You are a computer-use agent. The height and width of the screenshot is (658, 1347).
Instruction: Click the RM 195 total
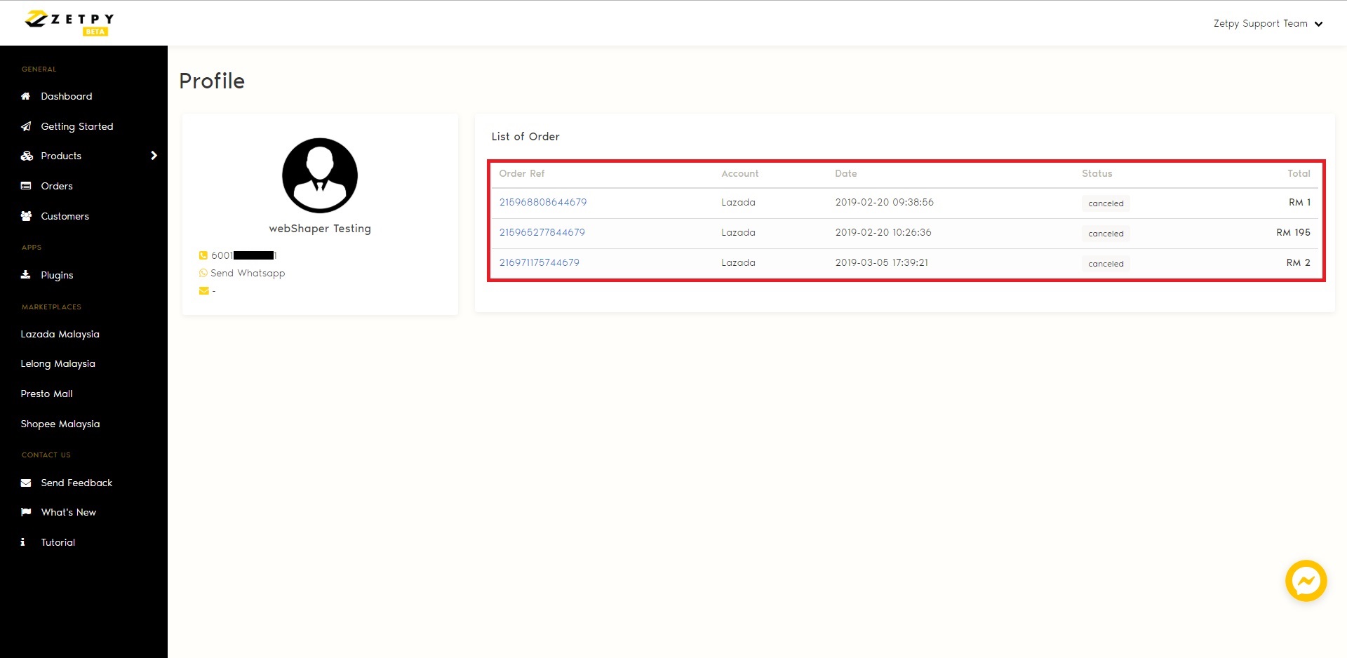[x=1294, y=232]
